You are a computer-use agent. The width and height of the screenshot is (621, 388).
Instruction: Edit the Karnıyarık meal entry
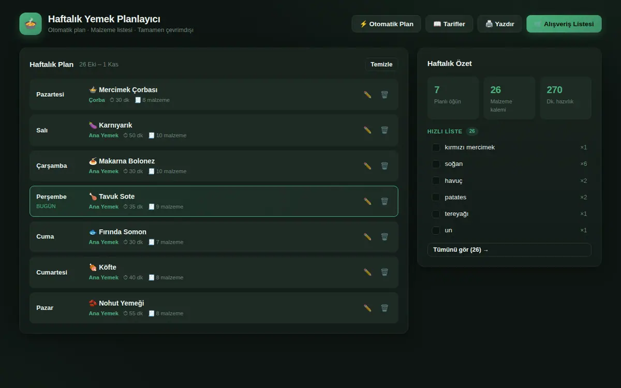[367, 130]
